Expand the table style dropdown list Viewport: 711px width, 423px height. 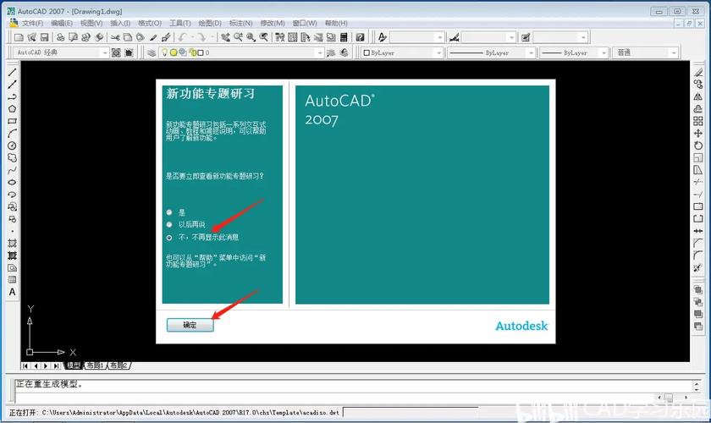click(583, 37)
